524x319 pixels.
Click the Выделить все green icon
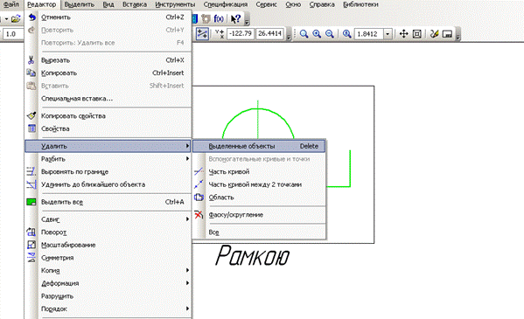point(31,202)
